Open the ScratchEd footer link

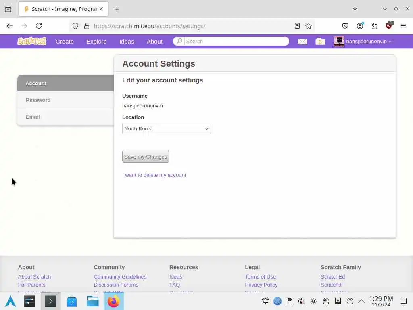click(x=333, y=277)
